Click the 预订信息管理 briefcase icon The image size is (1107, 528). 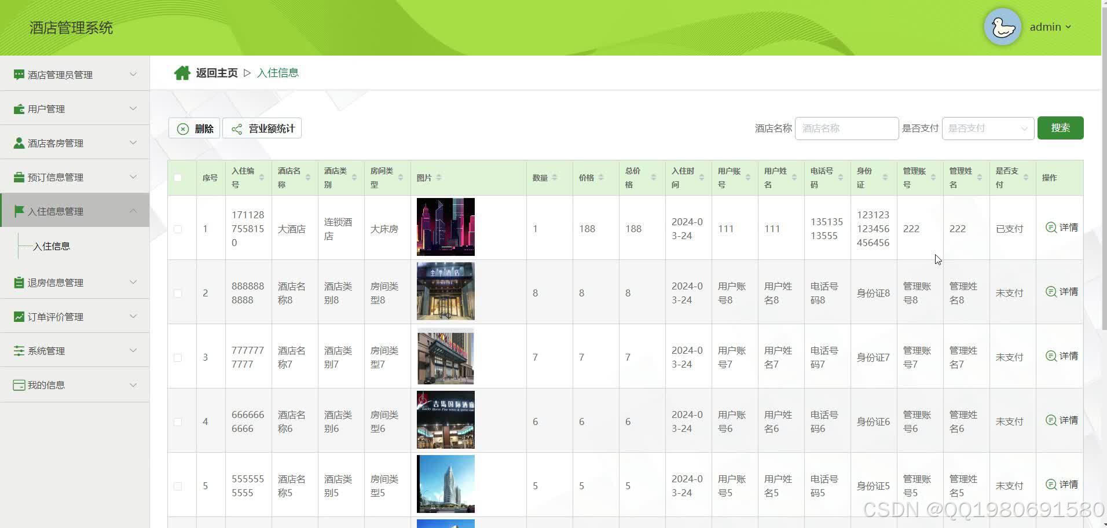coord(19,177)
